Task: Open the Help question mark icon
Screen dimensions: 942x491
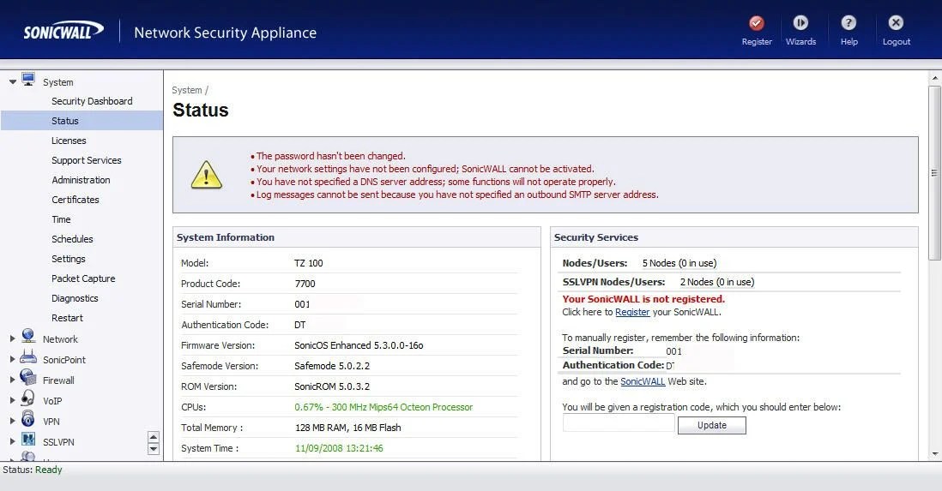Action: point(848,23)
